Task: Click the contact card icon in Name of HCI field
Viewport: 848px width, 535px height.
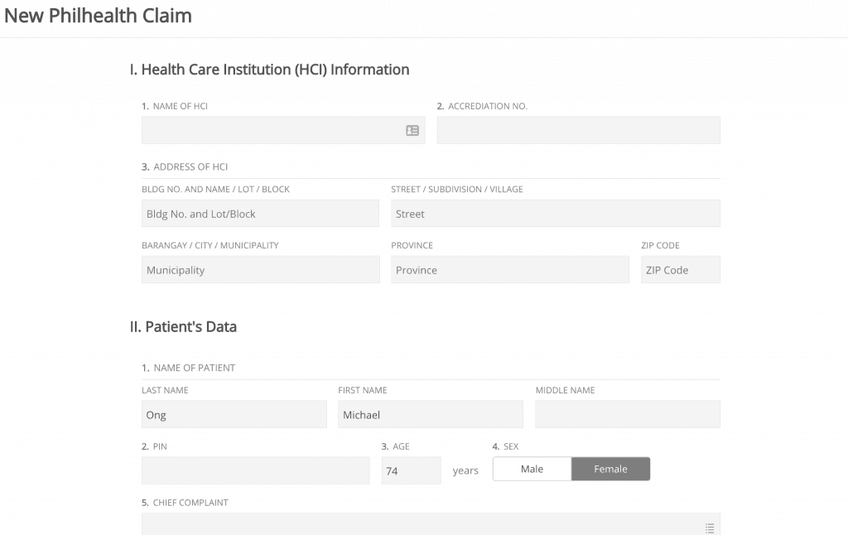Action: 412,130
